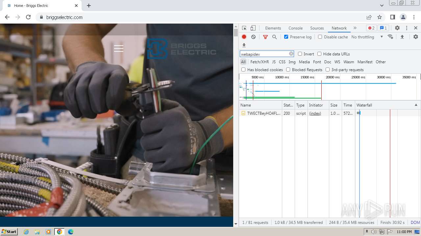This screenshot has height=236, width=421.
Task: Filter requests by Doc type
Action: pyautogui.click(x=328, y=62)
